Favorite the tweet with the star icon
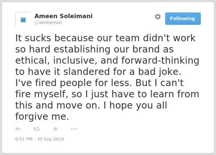 tap(55, 129)
